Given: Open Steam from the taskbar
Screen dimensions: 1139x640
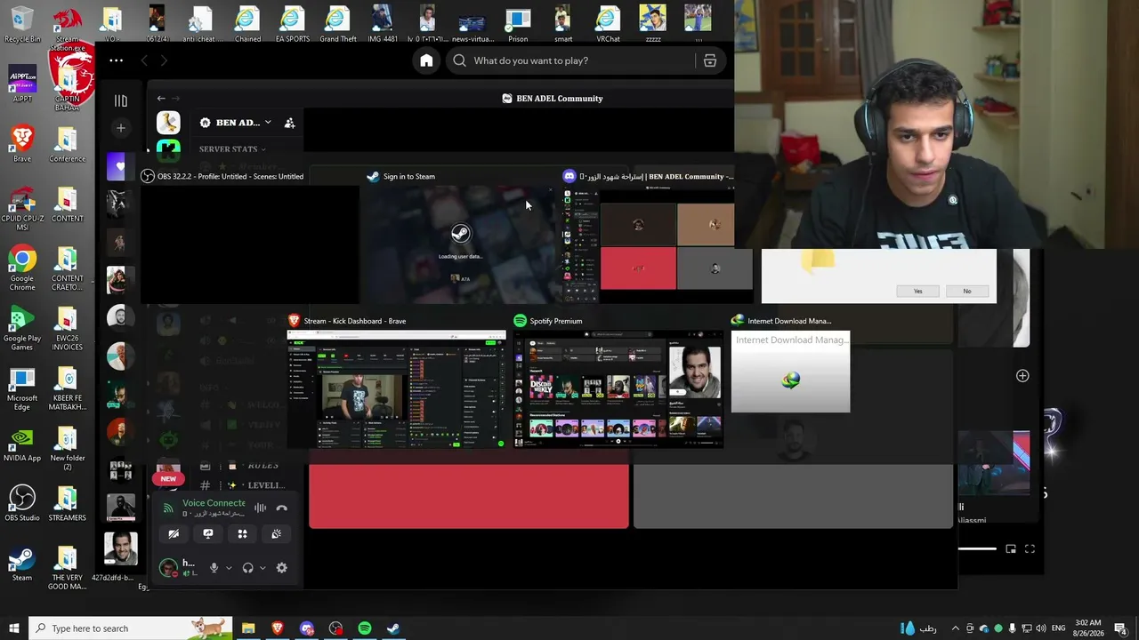Looking at the screenshot, I should 393,628.
